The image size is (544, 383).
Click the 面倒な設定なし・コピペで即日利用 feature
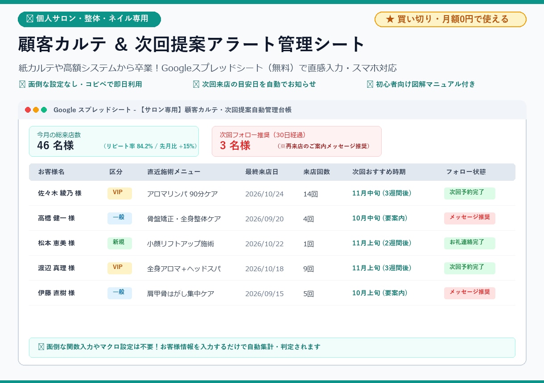pyautogui.click(x=81, y=84)
